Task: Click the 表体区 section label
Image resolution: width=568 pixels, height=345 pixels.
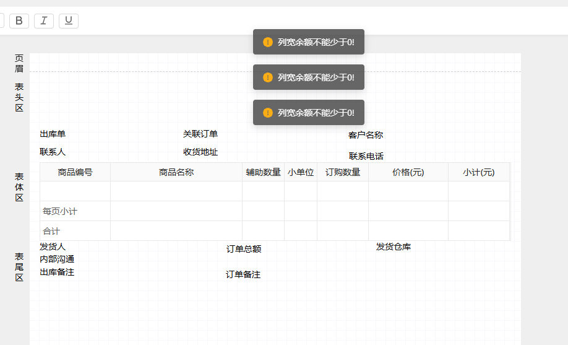Action: click(x=19, y=187)
